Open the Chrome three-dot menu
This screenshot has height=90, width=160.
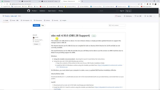pos(158,4)
